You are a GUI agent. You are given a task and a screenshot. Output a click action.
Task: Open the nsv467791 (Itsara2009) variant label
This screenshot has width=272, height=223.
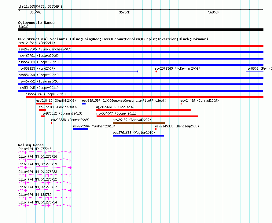coord(39,56)
